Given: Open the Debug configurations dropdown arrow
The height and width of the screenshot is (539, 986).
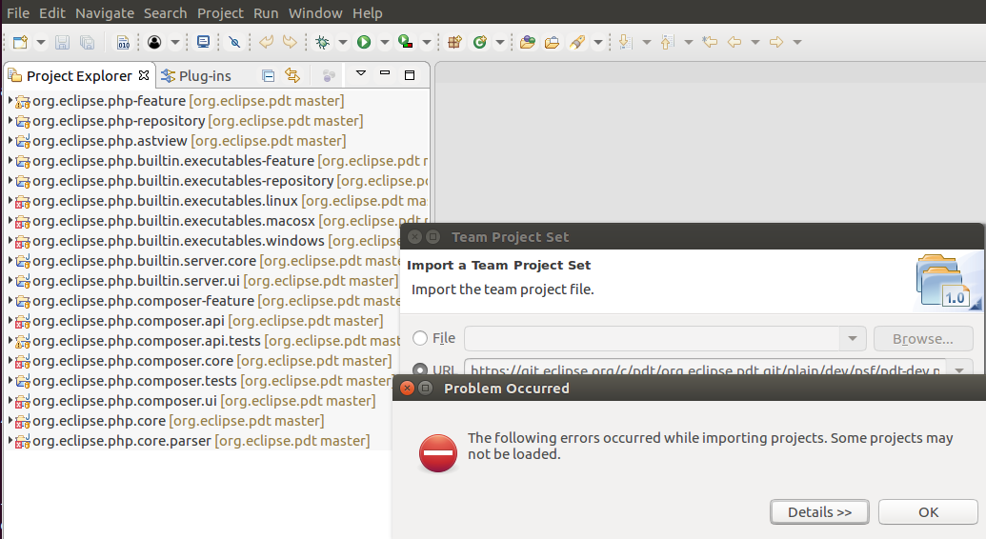Looking at the screenshot, I should click(343, 42).
